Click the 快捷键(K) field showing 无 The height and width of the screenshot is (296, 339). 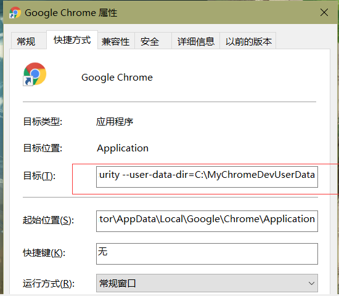click(x=207, y=254)
